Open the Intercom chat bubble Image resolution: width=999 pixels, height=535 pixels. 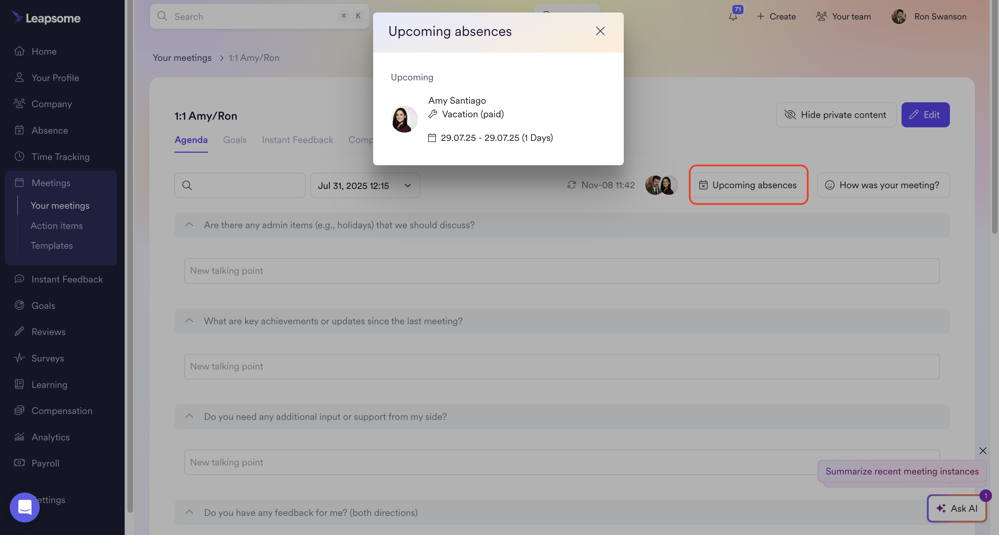(x=24, y=507)
